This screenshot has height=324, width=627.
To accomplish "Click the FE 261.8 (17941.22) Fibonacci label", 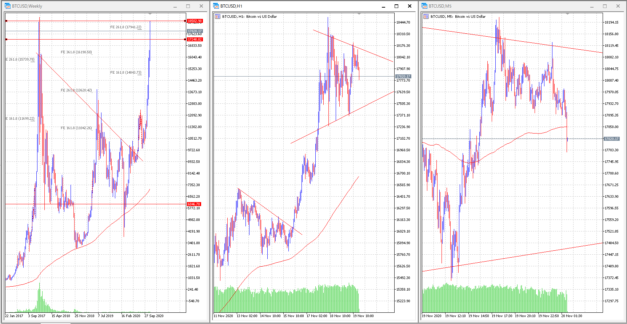I will pyautogui.click(x=125, y=27).
